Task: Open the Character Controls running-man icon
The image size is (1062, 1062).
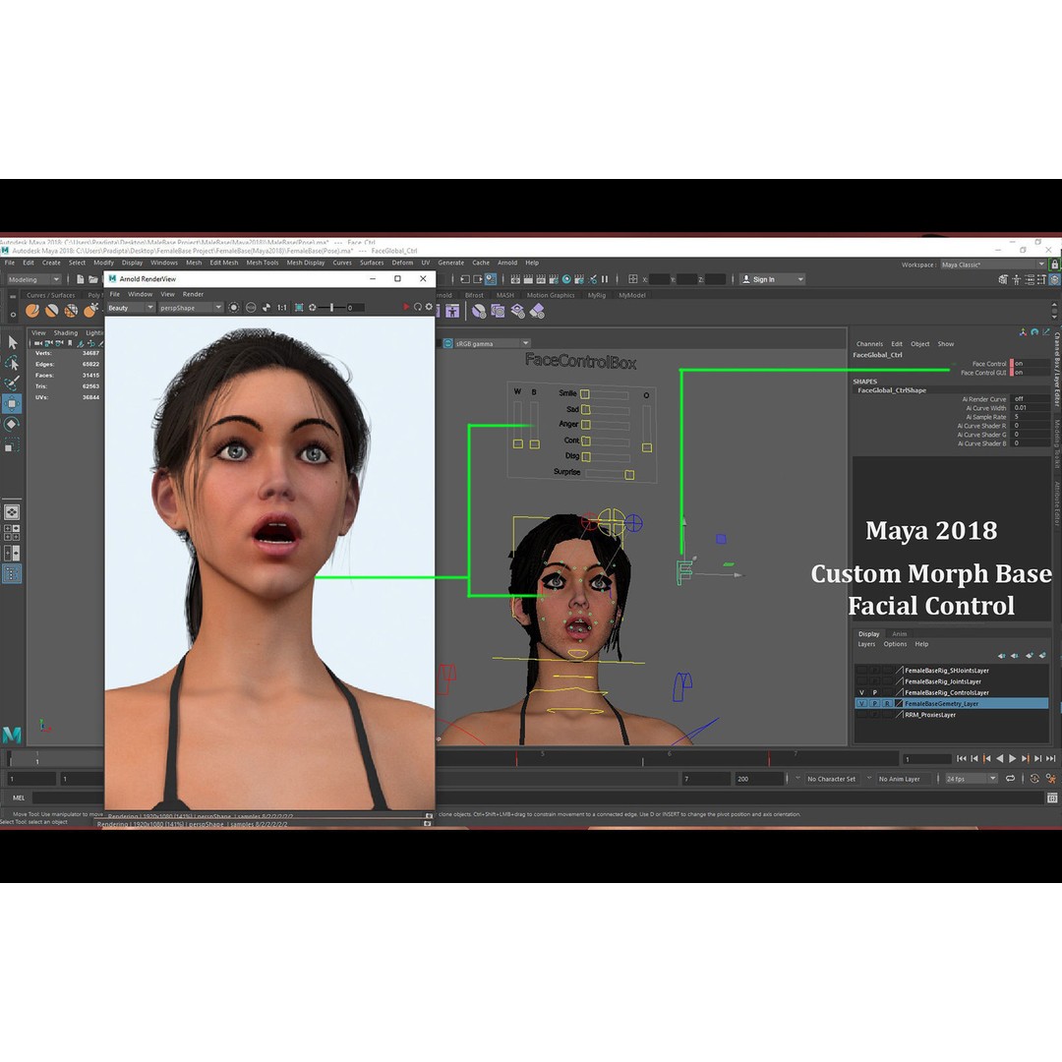Action: (1051, 779)
